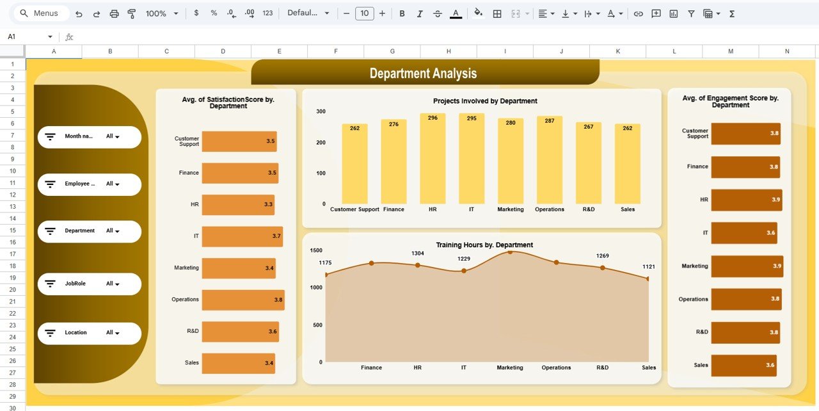The height and width of the screenshot is (411, 819).
Task: Open the Menus search box
Action: pyautogui.click(x=40, y=13)
